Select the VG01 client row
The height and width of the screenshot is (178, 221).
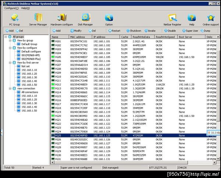134,42
